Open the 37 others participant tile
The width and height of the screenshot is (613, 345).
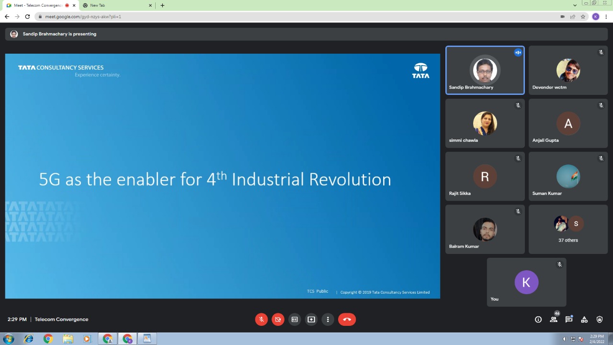pyautogui.click(x=568, y=230)
